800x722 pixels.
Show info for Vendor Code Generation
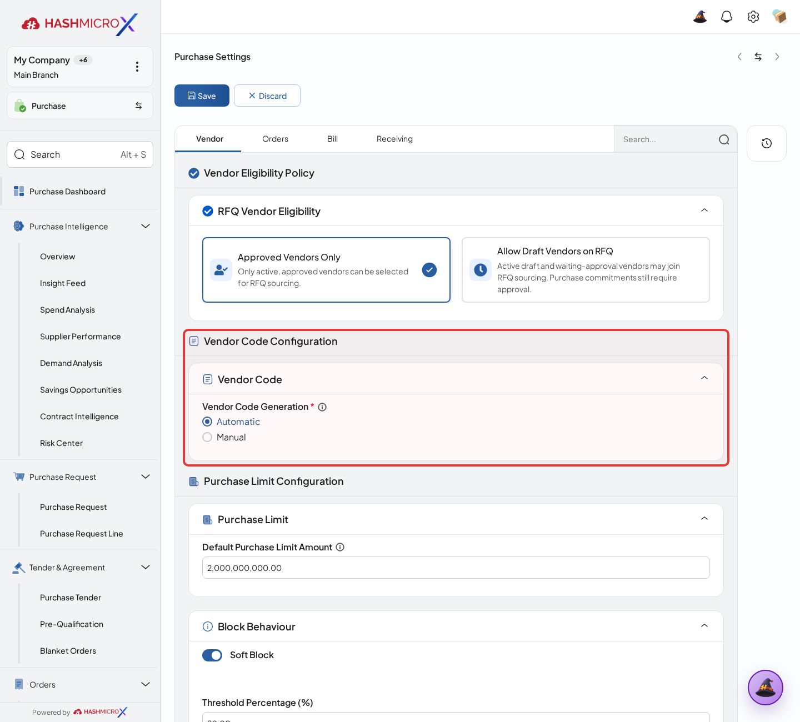click(322, 407)
